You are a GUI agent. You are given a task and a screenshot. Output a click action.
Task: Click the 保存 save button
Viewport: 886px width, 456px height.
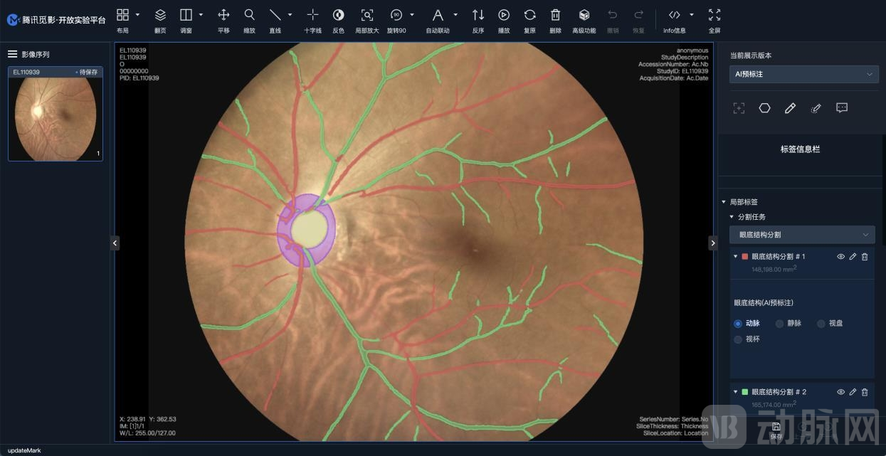(x=776, y=430)
